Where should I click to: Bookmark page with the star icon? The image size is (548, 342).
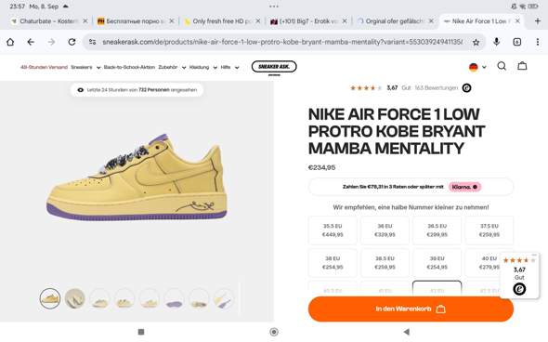[x=476, y=43]
